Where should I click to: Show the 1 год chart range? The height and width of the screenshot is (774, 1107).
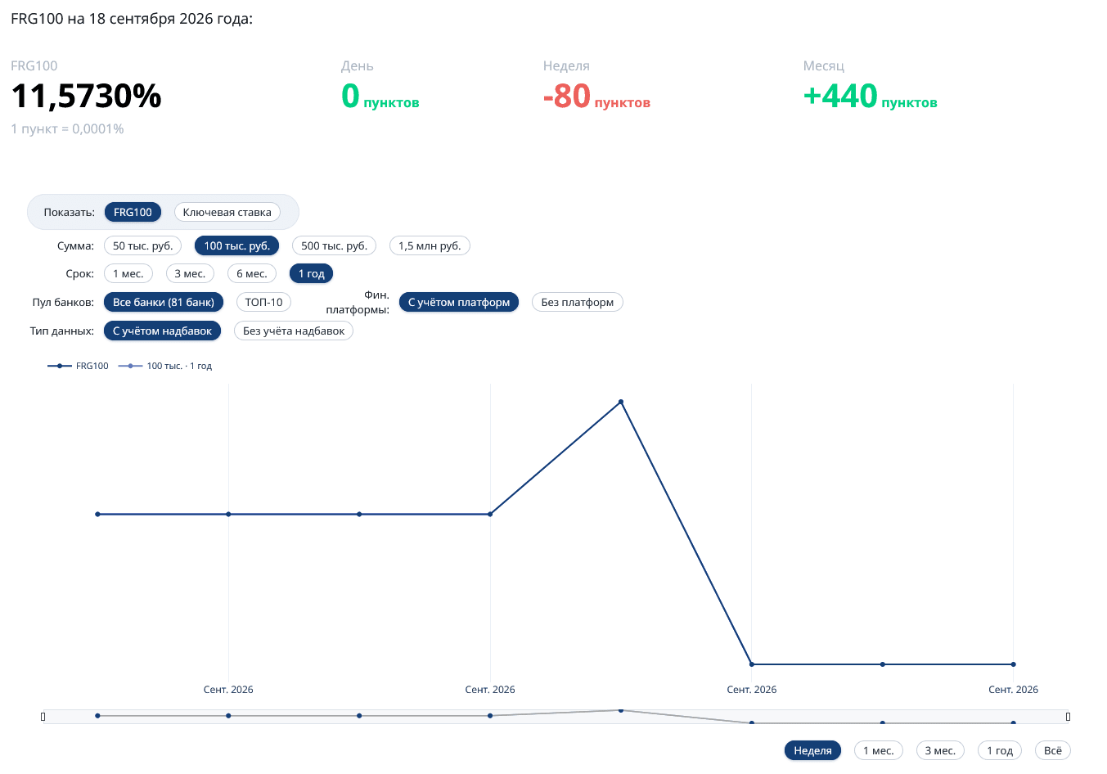[x=1000, y=750]
